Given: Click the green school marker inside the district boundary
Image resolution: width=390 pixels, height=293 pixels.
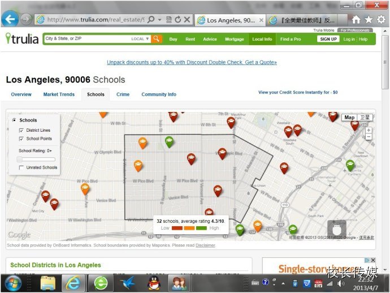Looking at the screenshot, I should [x=169, y=141].
